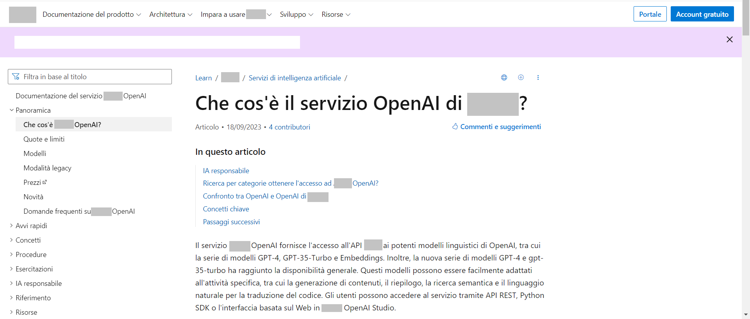Jump to Ricerca per categorie ottenere l'accesso section
Screen dimensions: 750x319
(291, 183)
